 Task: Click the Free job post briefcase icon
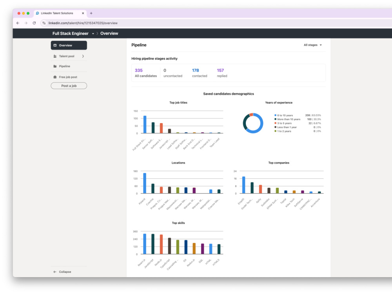[55, 77]
